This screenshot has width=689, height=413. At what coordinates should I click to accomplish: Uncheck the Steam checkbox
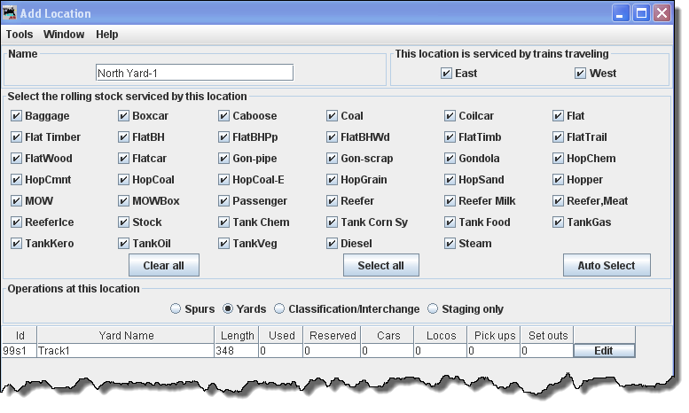coord(450,244)
